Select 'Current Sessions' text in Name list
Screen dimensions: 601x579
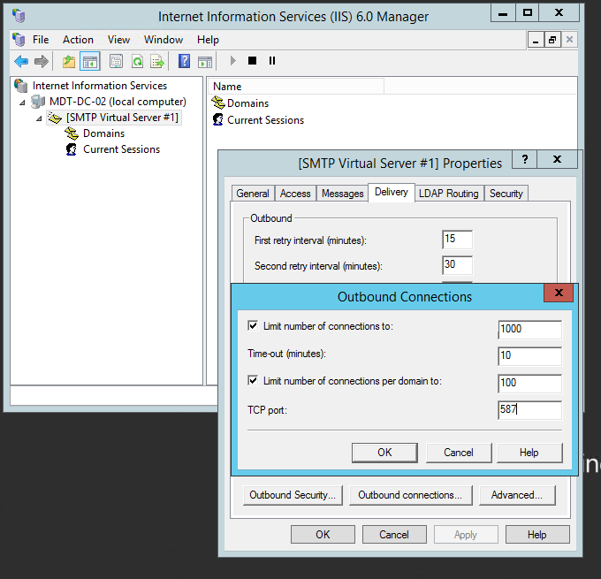tap(266, 120)
